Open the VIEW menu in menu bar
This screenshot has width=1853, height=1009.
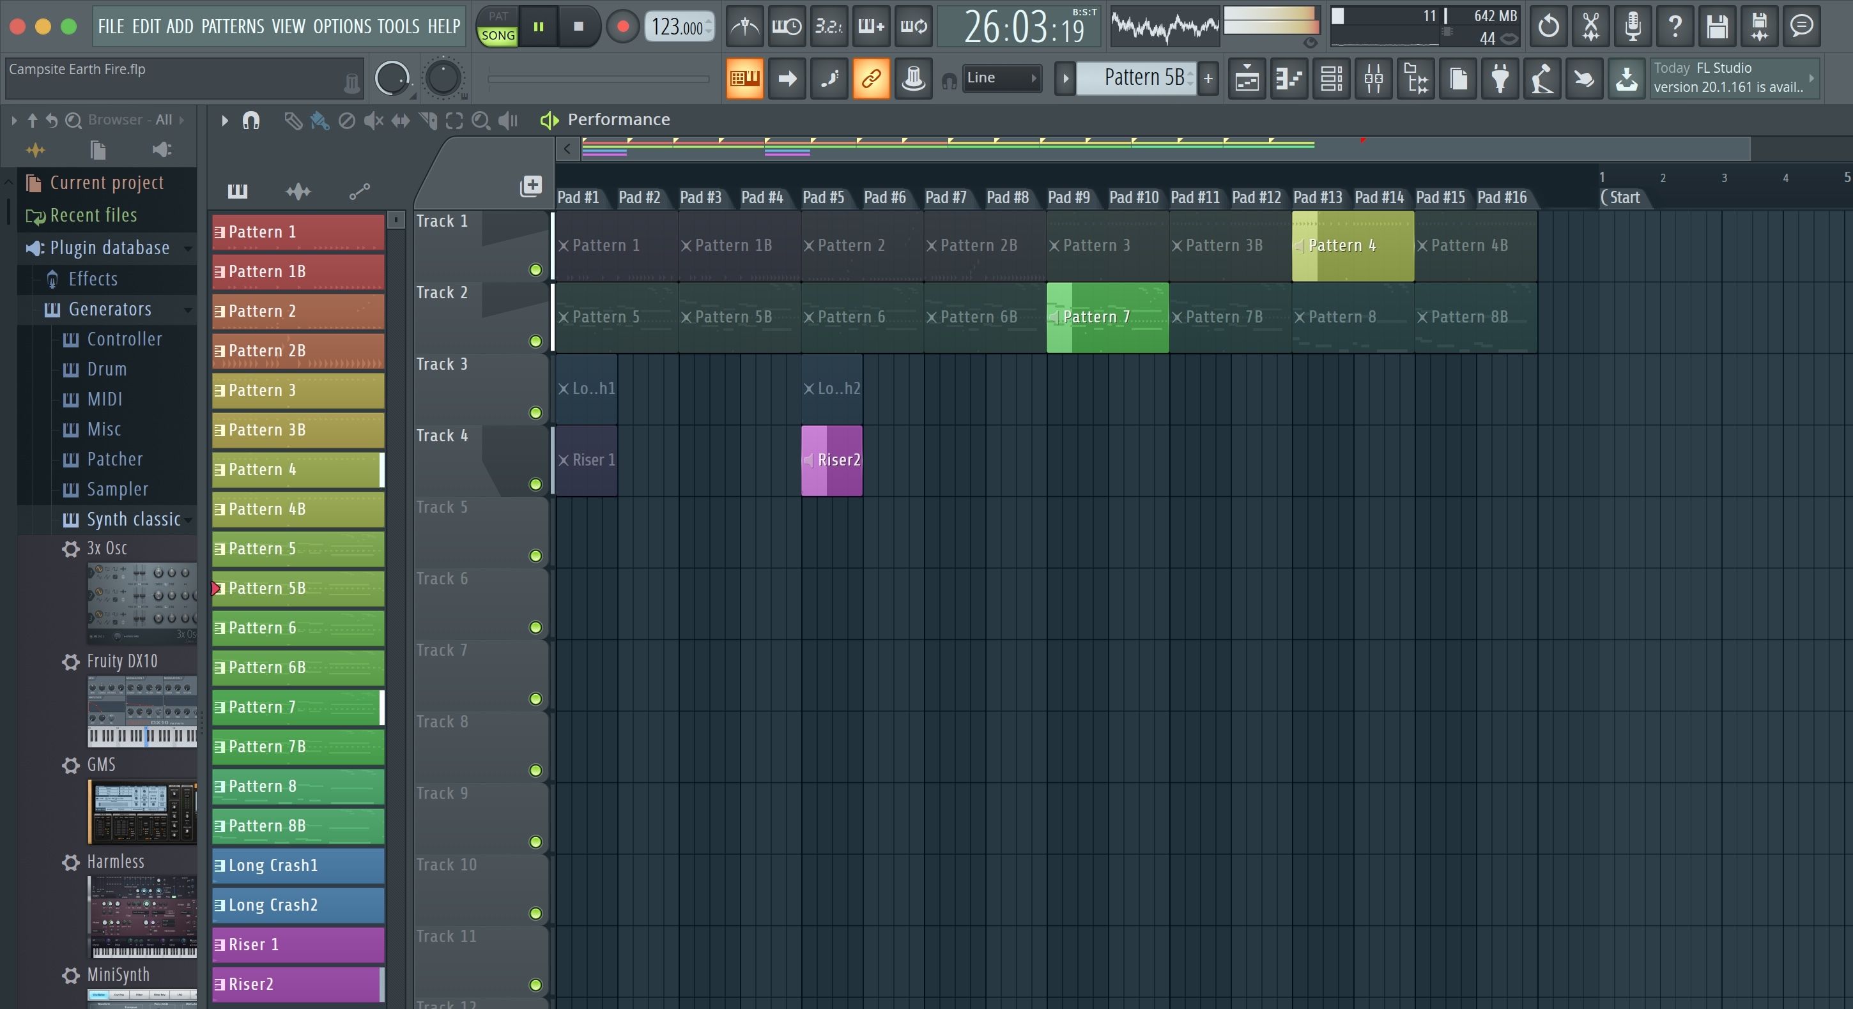(x=286, y=25)
